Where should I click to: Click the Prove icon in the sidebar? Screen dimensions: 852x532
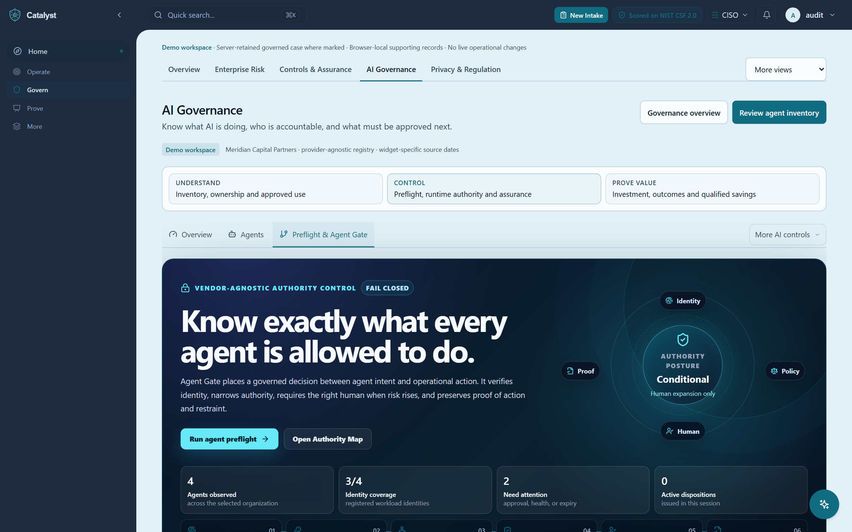pyautogui.click(x=17, y=108)
